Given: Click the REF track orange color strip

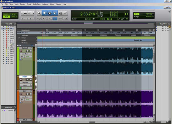Looking at the screenshot, I should tap(18, 104).
